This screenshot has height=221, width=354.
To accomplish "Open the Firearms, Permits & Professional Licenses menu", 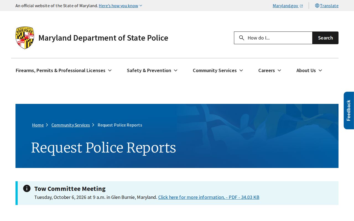I will point(64,70).
